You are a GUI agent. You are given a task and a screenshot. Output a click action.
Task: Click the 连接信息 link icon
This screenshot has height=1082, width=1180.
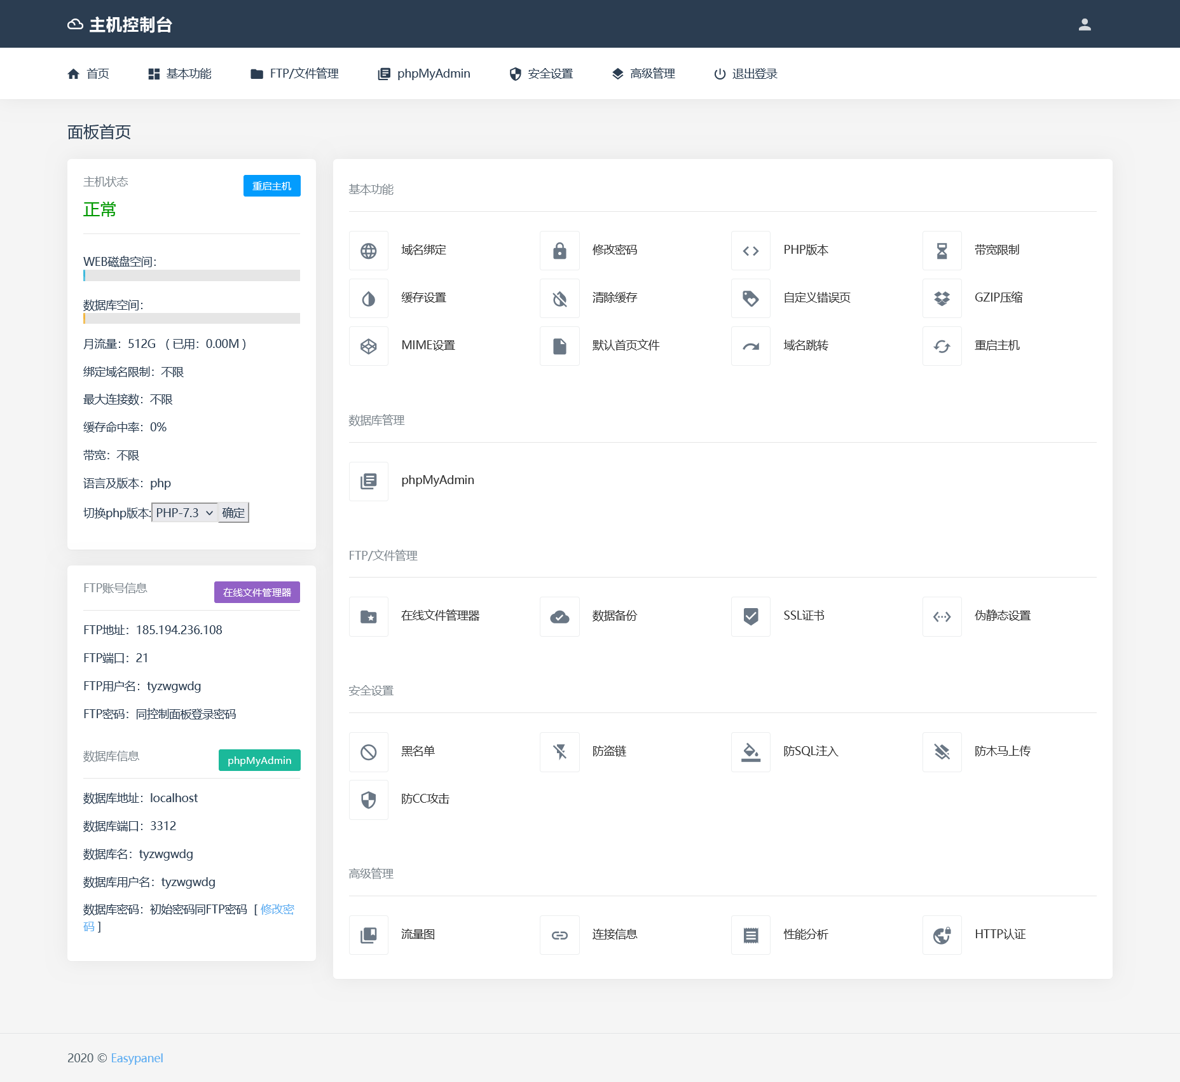point(559,935)
